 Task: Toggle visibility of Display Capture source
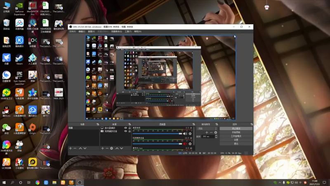click(126, 128)
